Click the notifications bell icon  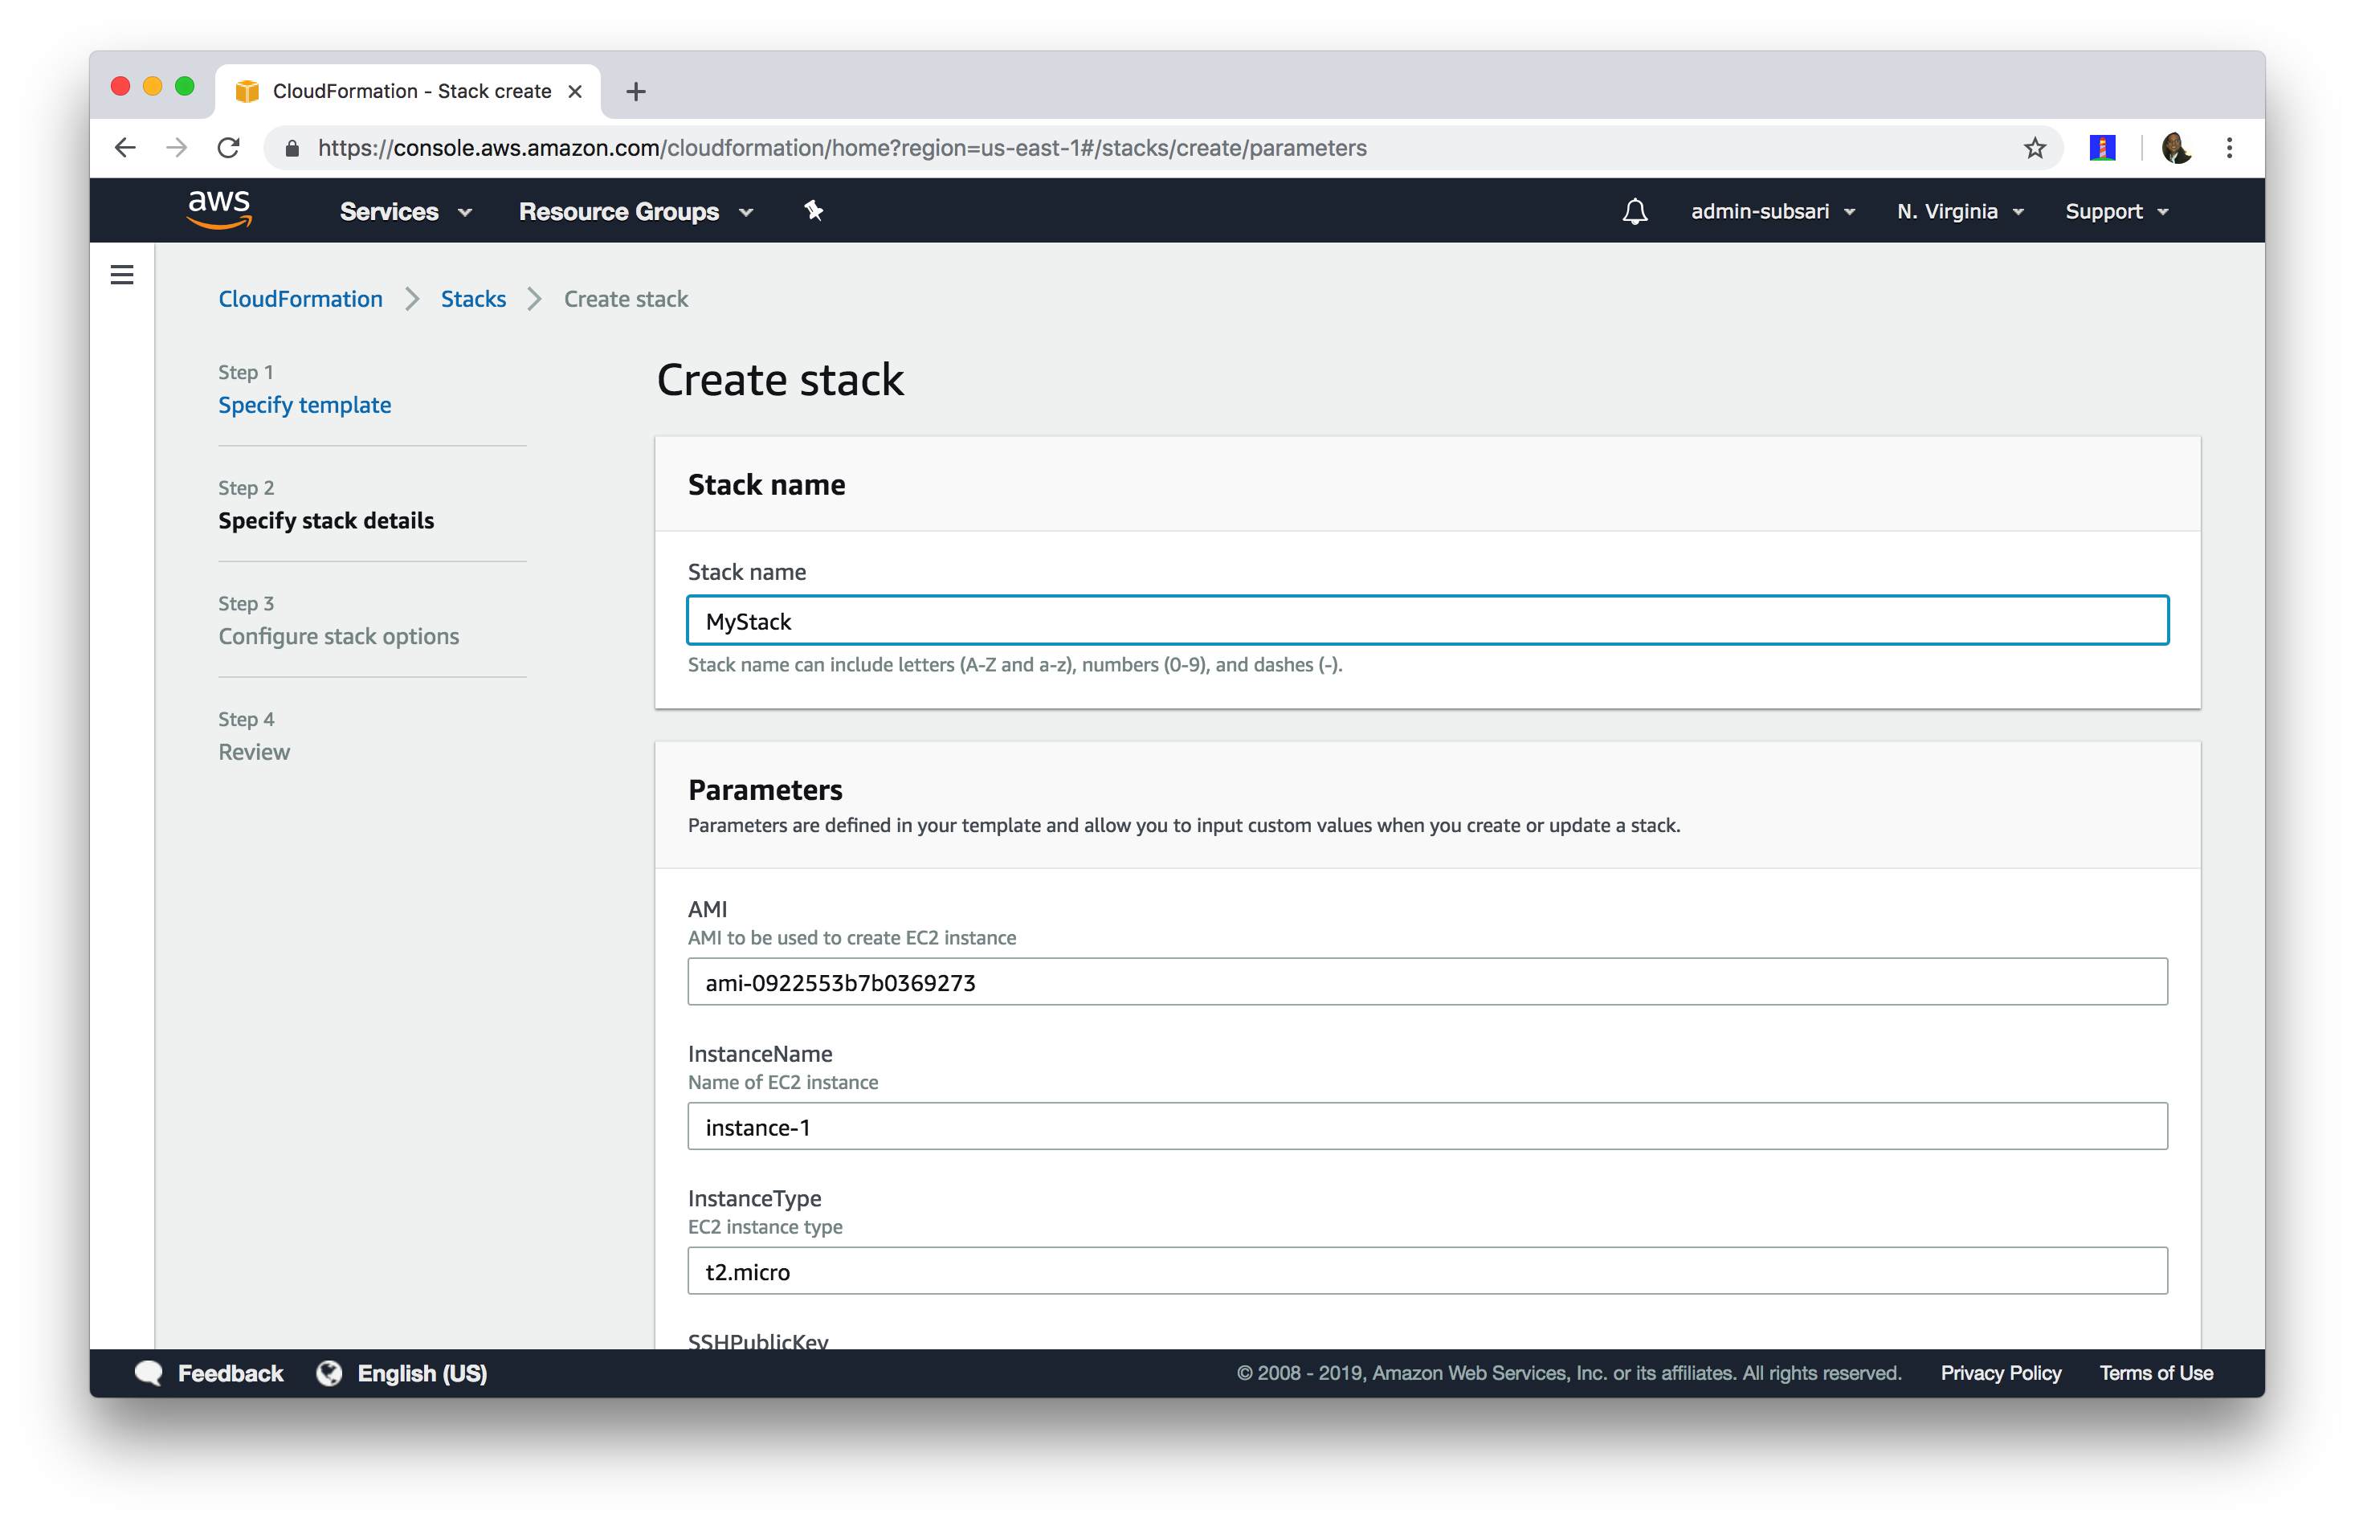(1631, 211)
